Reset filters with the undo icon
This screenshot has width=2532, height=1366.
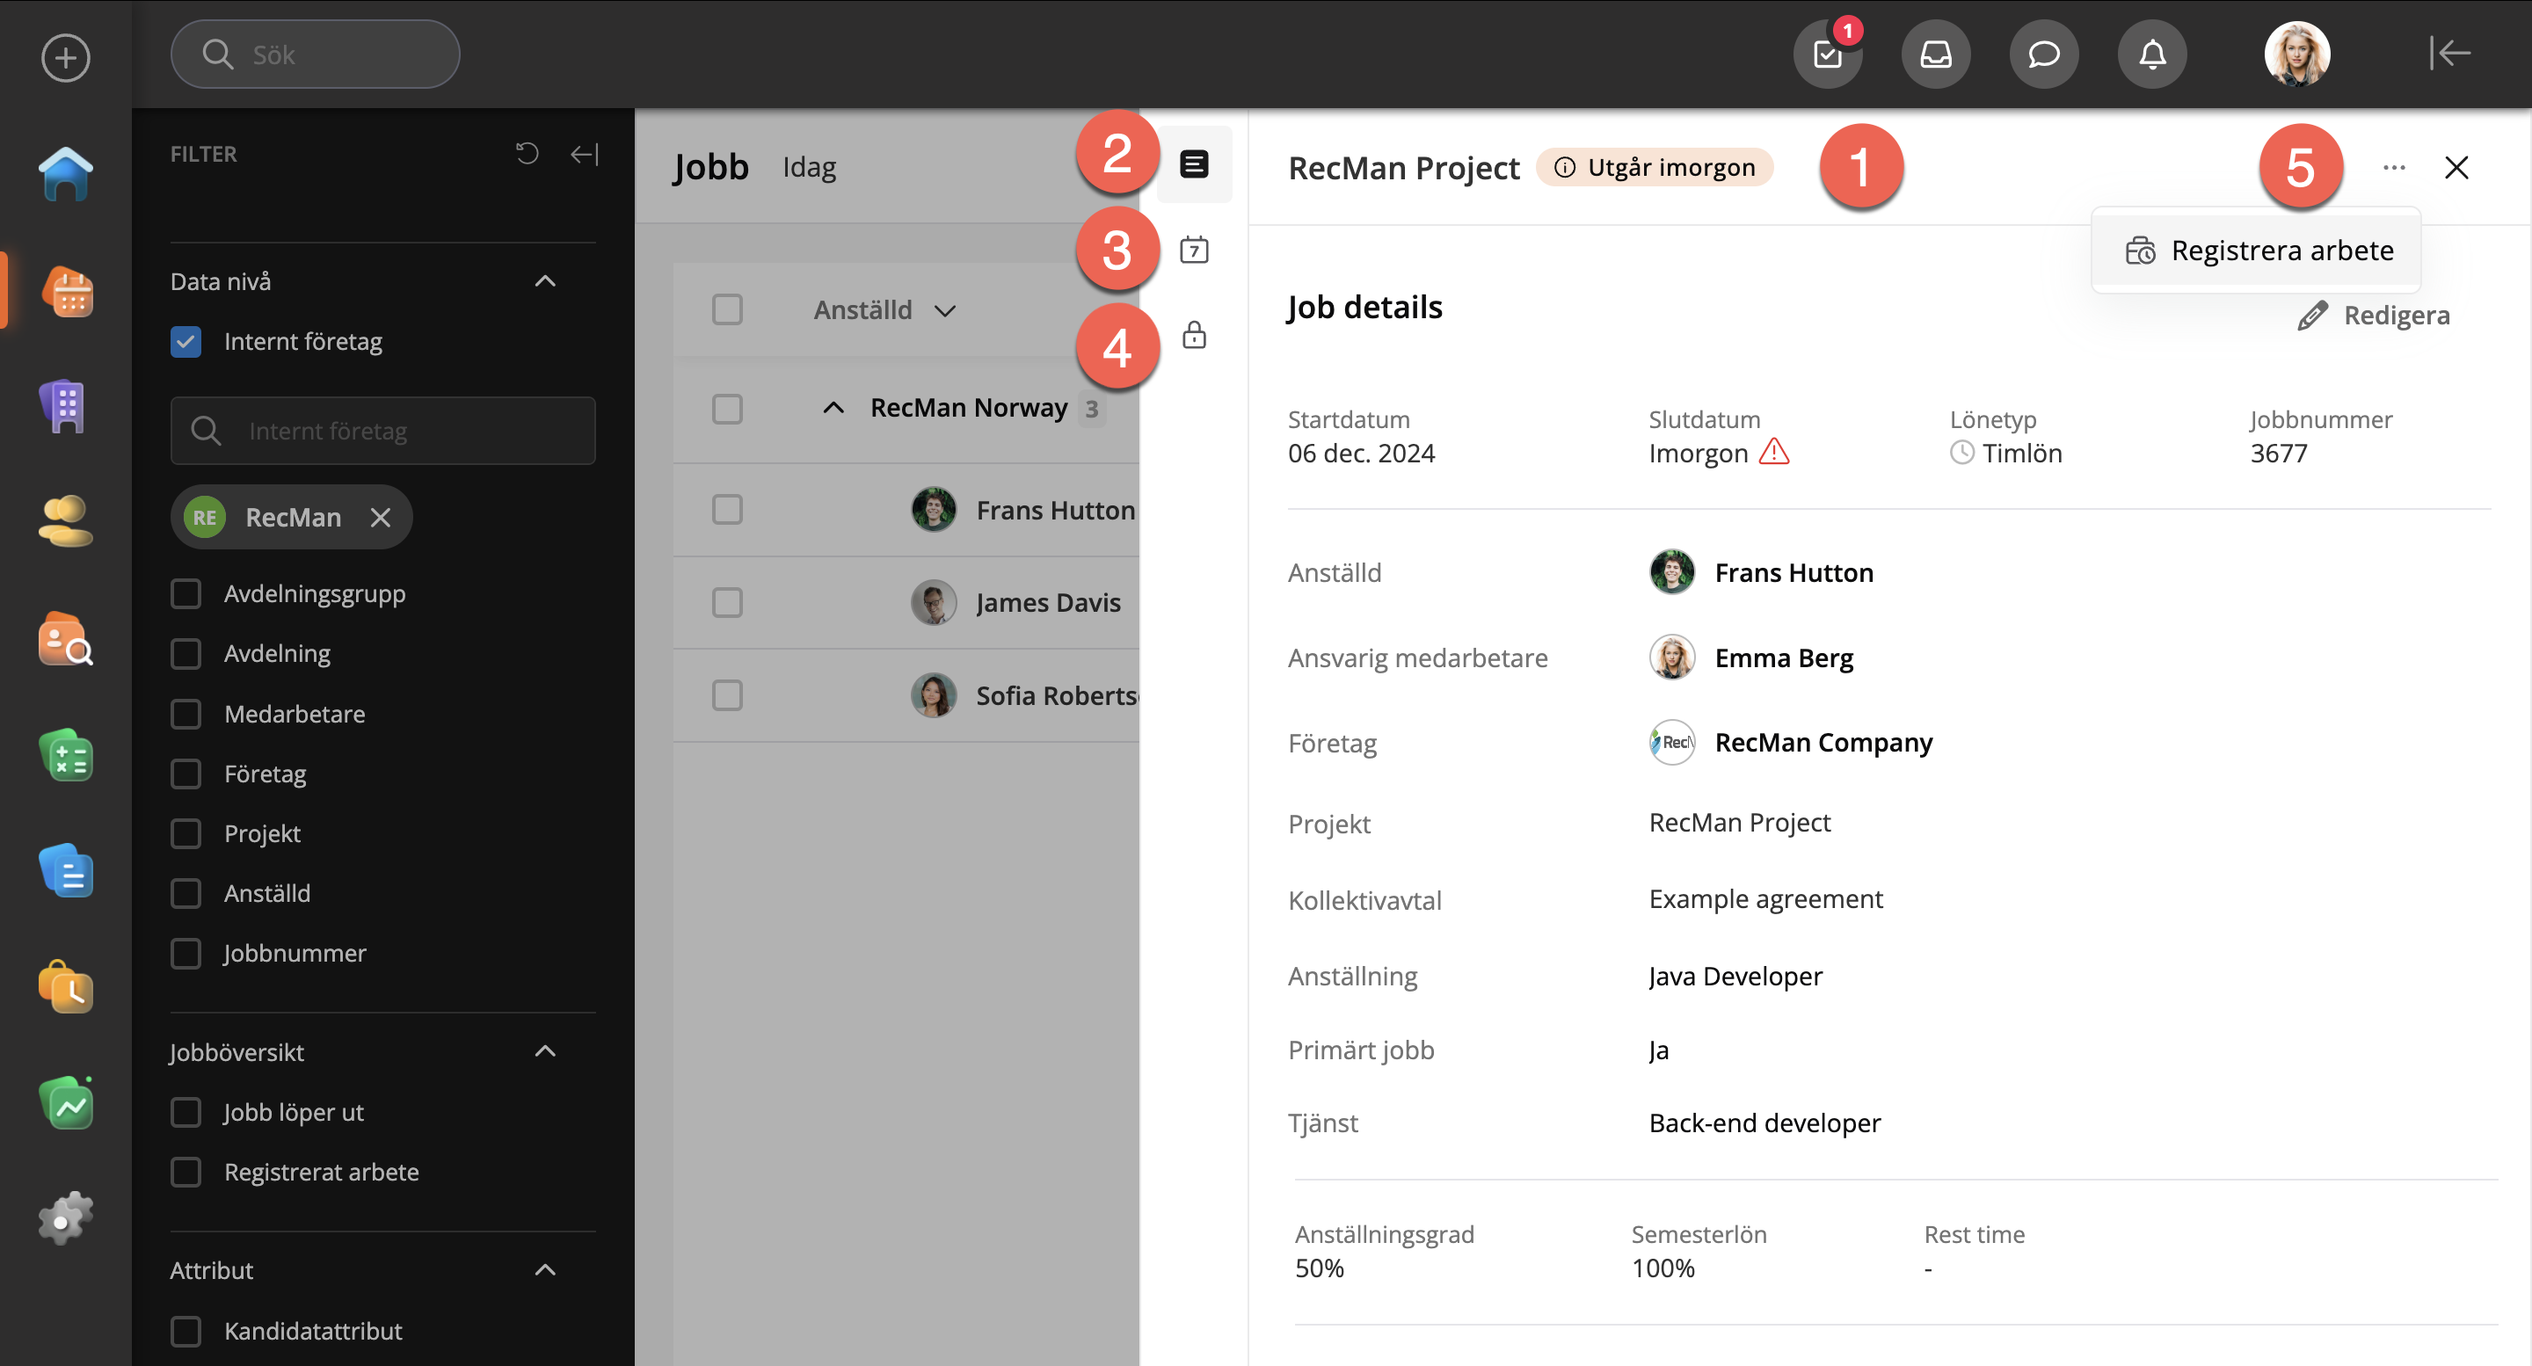pyautogui.click(x=527, y=153)
